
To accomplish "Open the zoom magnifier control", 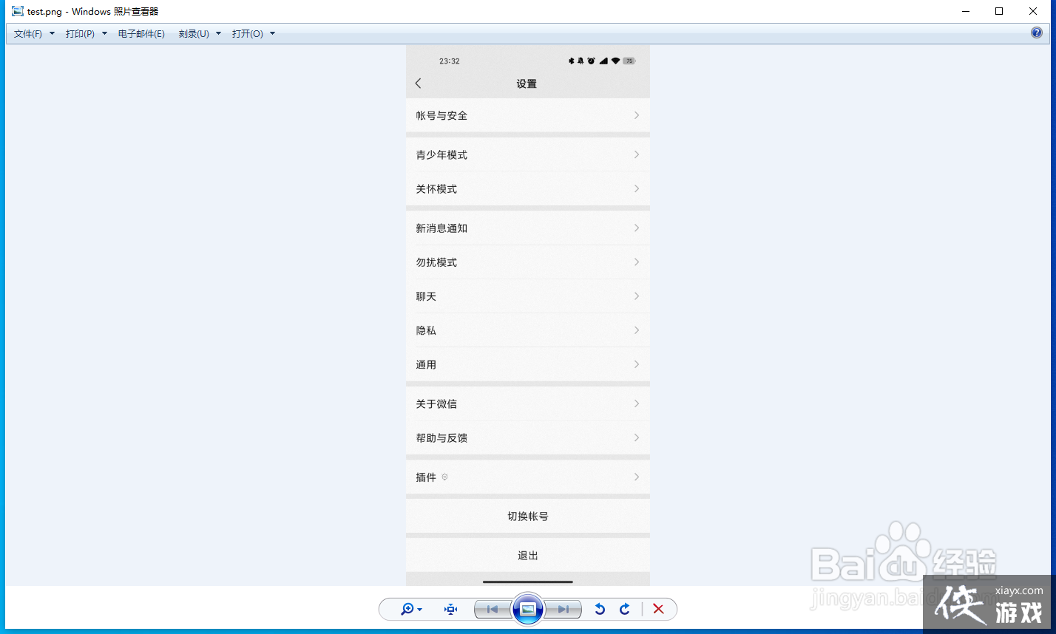I will coord(411,610).
